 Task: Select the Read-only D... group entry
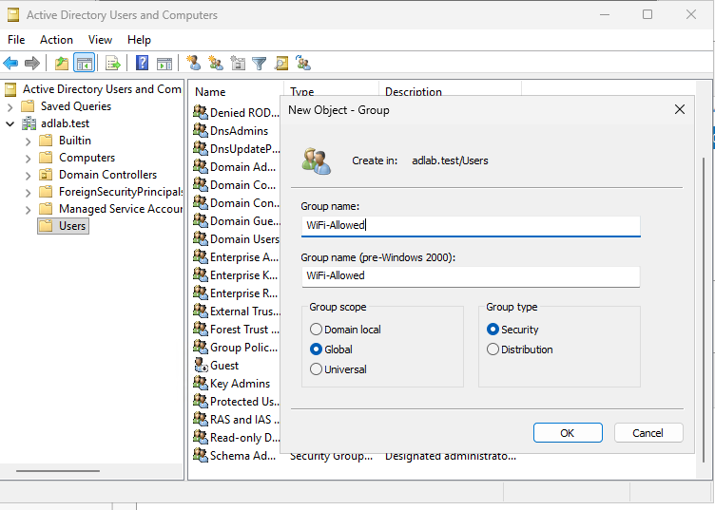click(236, 438)
